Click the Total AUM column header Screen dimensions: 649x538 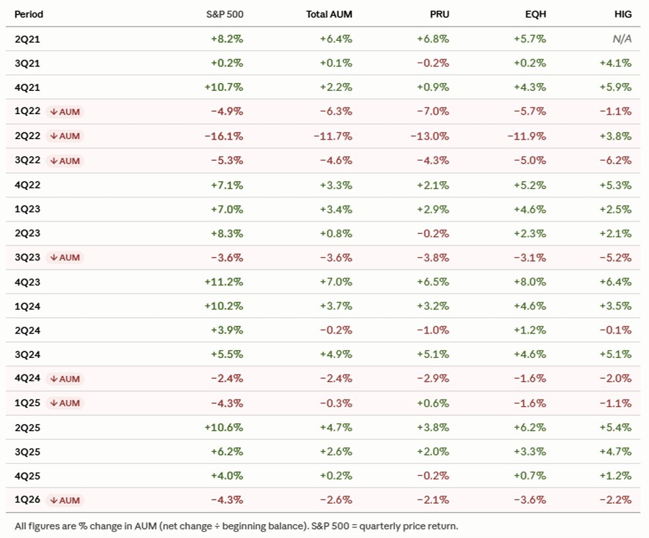[x=329, y=15]
